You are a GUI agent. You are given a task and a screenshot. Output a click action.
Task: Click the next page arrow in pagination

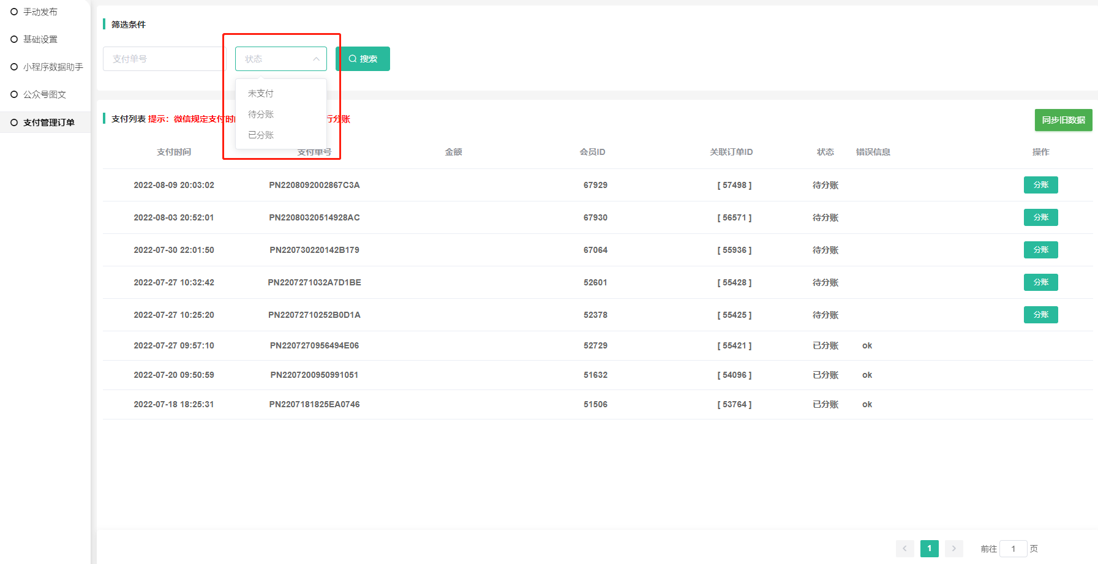953,549
